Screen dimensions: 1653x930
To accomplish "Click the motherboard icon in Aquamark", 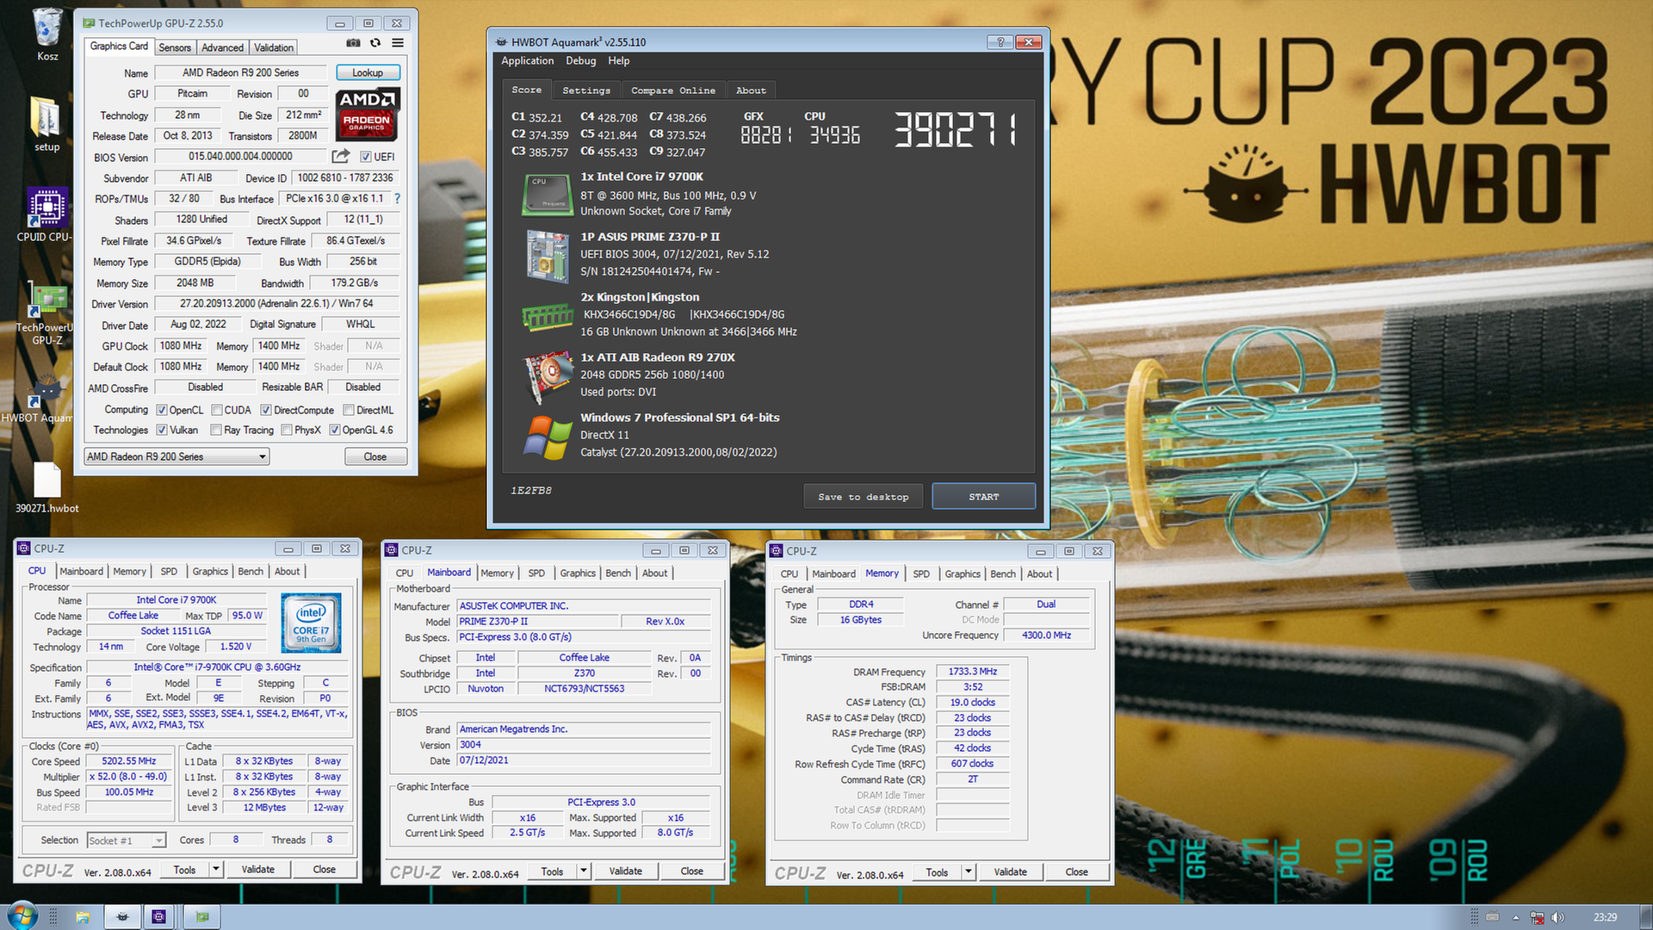I will tap(548, 256).
